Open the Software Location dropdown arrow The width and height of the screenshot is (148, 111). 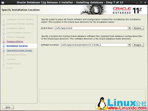[x=129, y=45]
